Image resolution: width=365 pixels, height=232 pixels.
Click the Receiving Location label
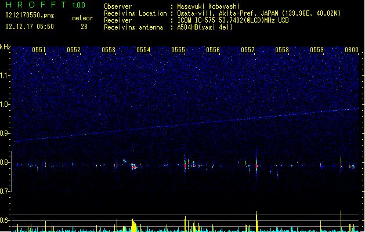[135, 13]
